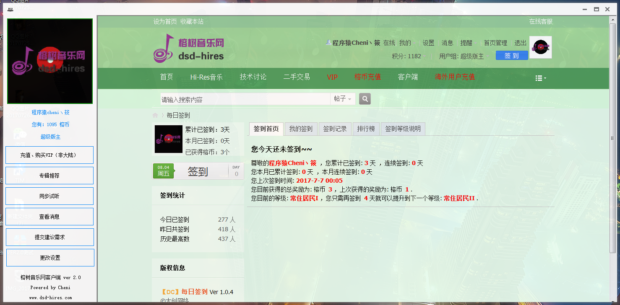Click into the search content input field
The image size is (620, 305).
tap(245, 99)
